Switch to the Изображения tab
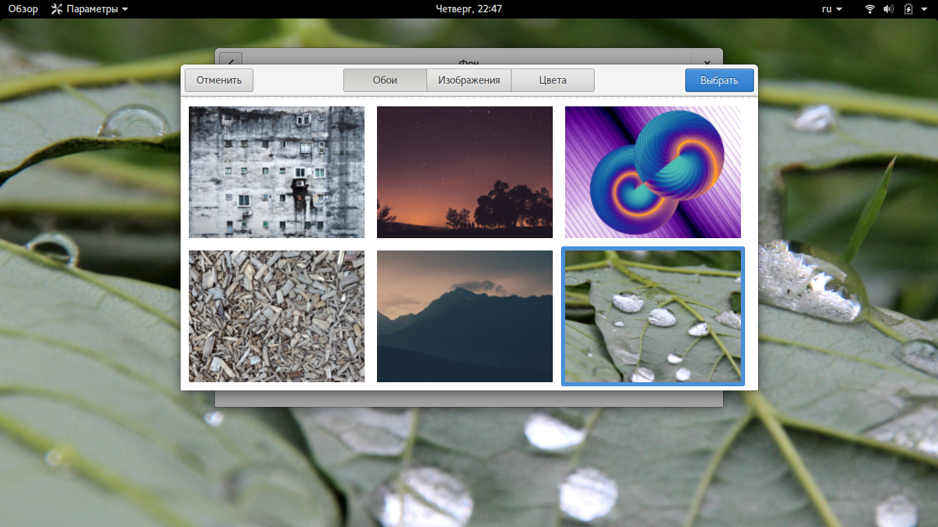This screenshot has width=938, height=527. (469, 80)
